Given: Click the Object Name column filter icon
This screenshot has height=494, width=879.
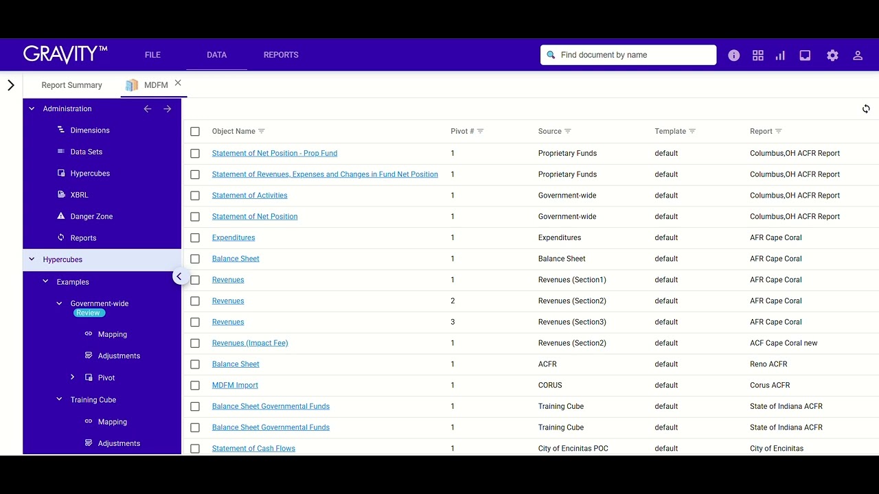Looking at the screenshot, I should coord(262,131).
